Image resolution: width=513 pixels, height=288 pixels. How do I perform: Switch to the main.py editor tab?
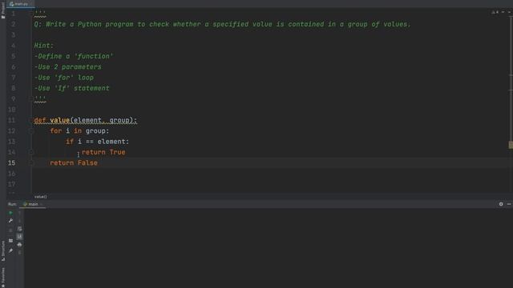click(x=20, y=4)
